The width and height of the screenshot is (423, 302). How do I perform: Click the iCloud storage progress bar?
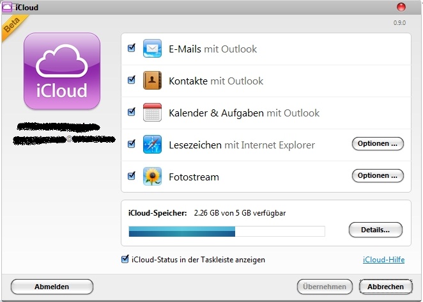point(227,232)
